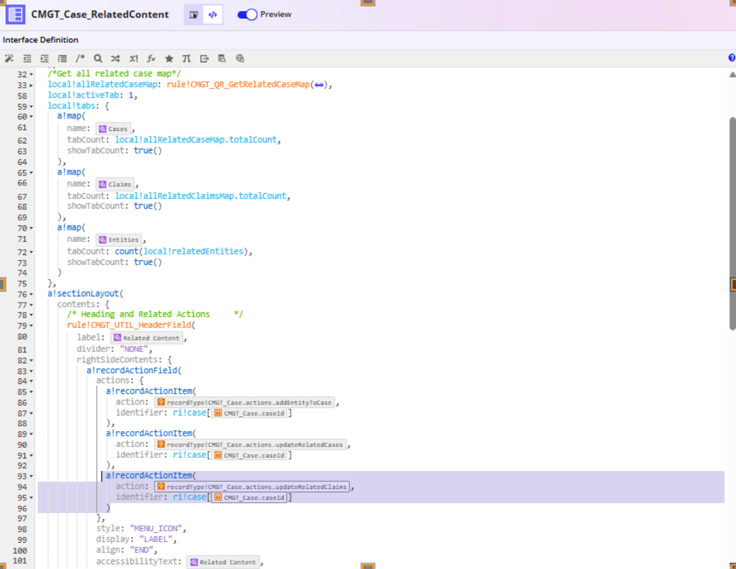Click the scrollbar up arrow
The height and width of the screenshot is (569, 736).
732,75
